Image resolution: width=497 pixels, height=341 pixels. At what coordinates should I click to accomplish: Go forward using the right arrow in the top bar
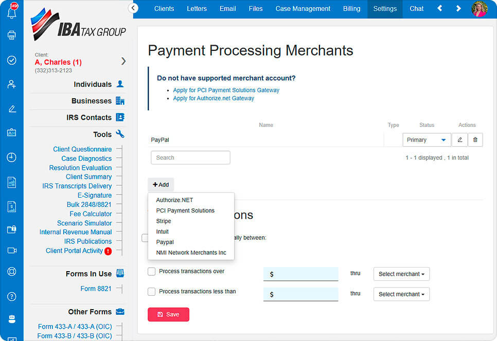458,9
